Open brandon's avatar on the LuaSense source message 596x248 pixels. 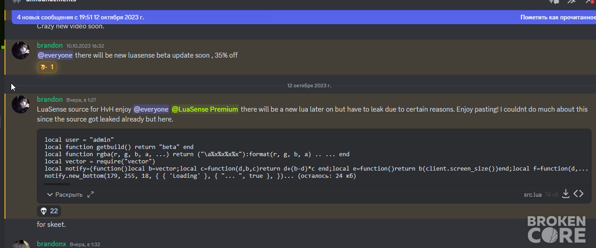click(x=21, y=104)
